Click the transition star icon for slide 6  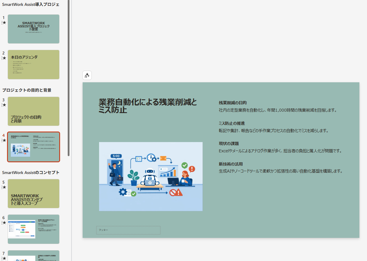(x=4, y=223)
